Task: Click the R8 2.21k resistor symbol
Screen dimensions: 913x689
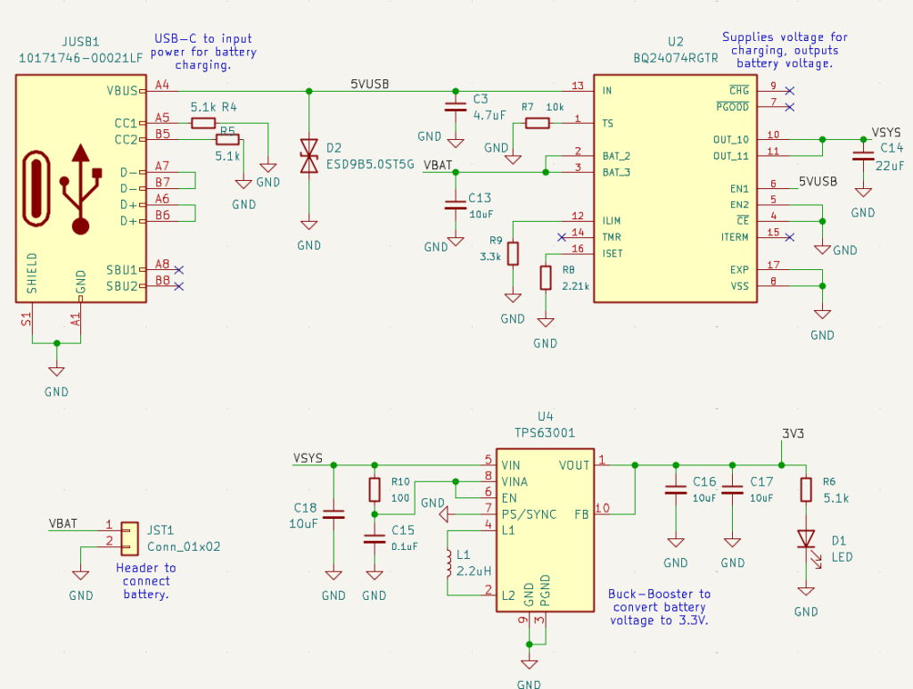Action: point(546,277)
